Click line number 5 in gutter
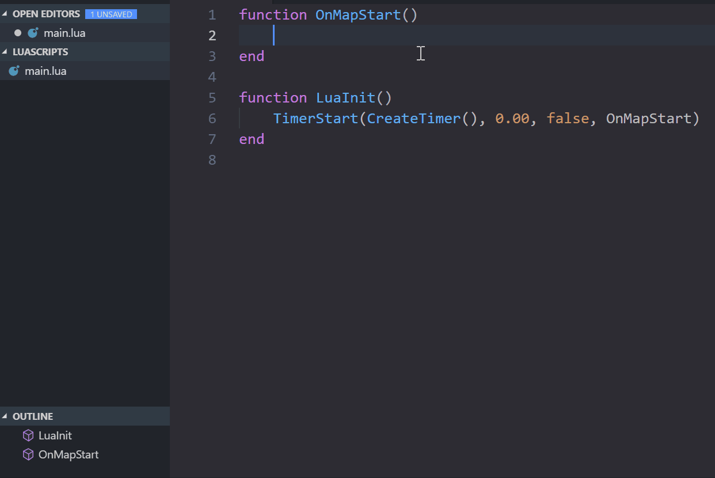 212,98
